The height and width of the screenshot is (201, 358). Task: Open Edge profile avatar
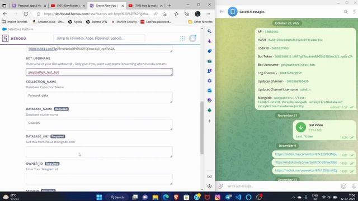click(x=197, y=14)
